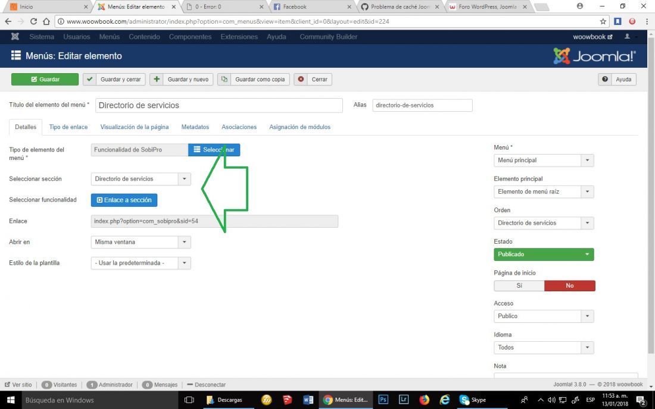The height and width of the screenshot is (409, 655).
Task: Click the Guardar y nuevo button label
Action: pyautogui.click(x=188, y=79)
